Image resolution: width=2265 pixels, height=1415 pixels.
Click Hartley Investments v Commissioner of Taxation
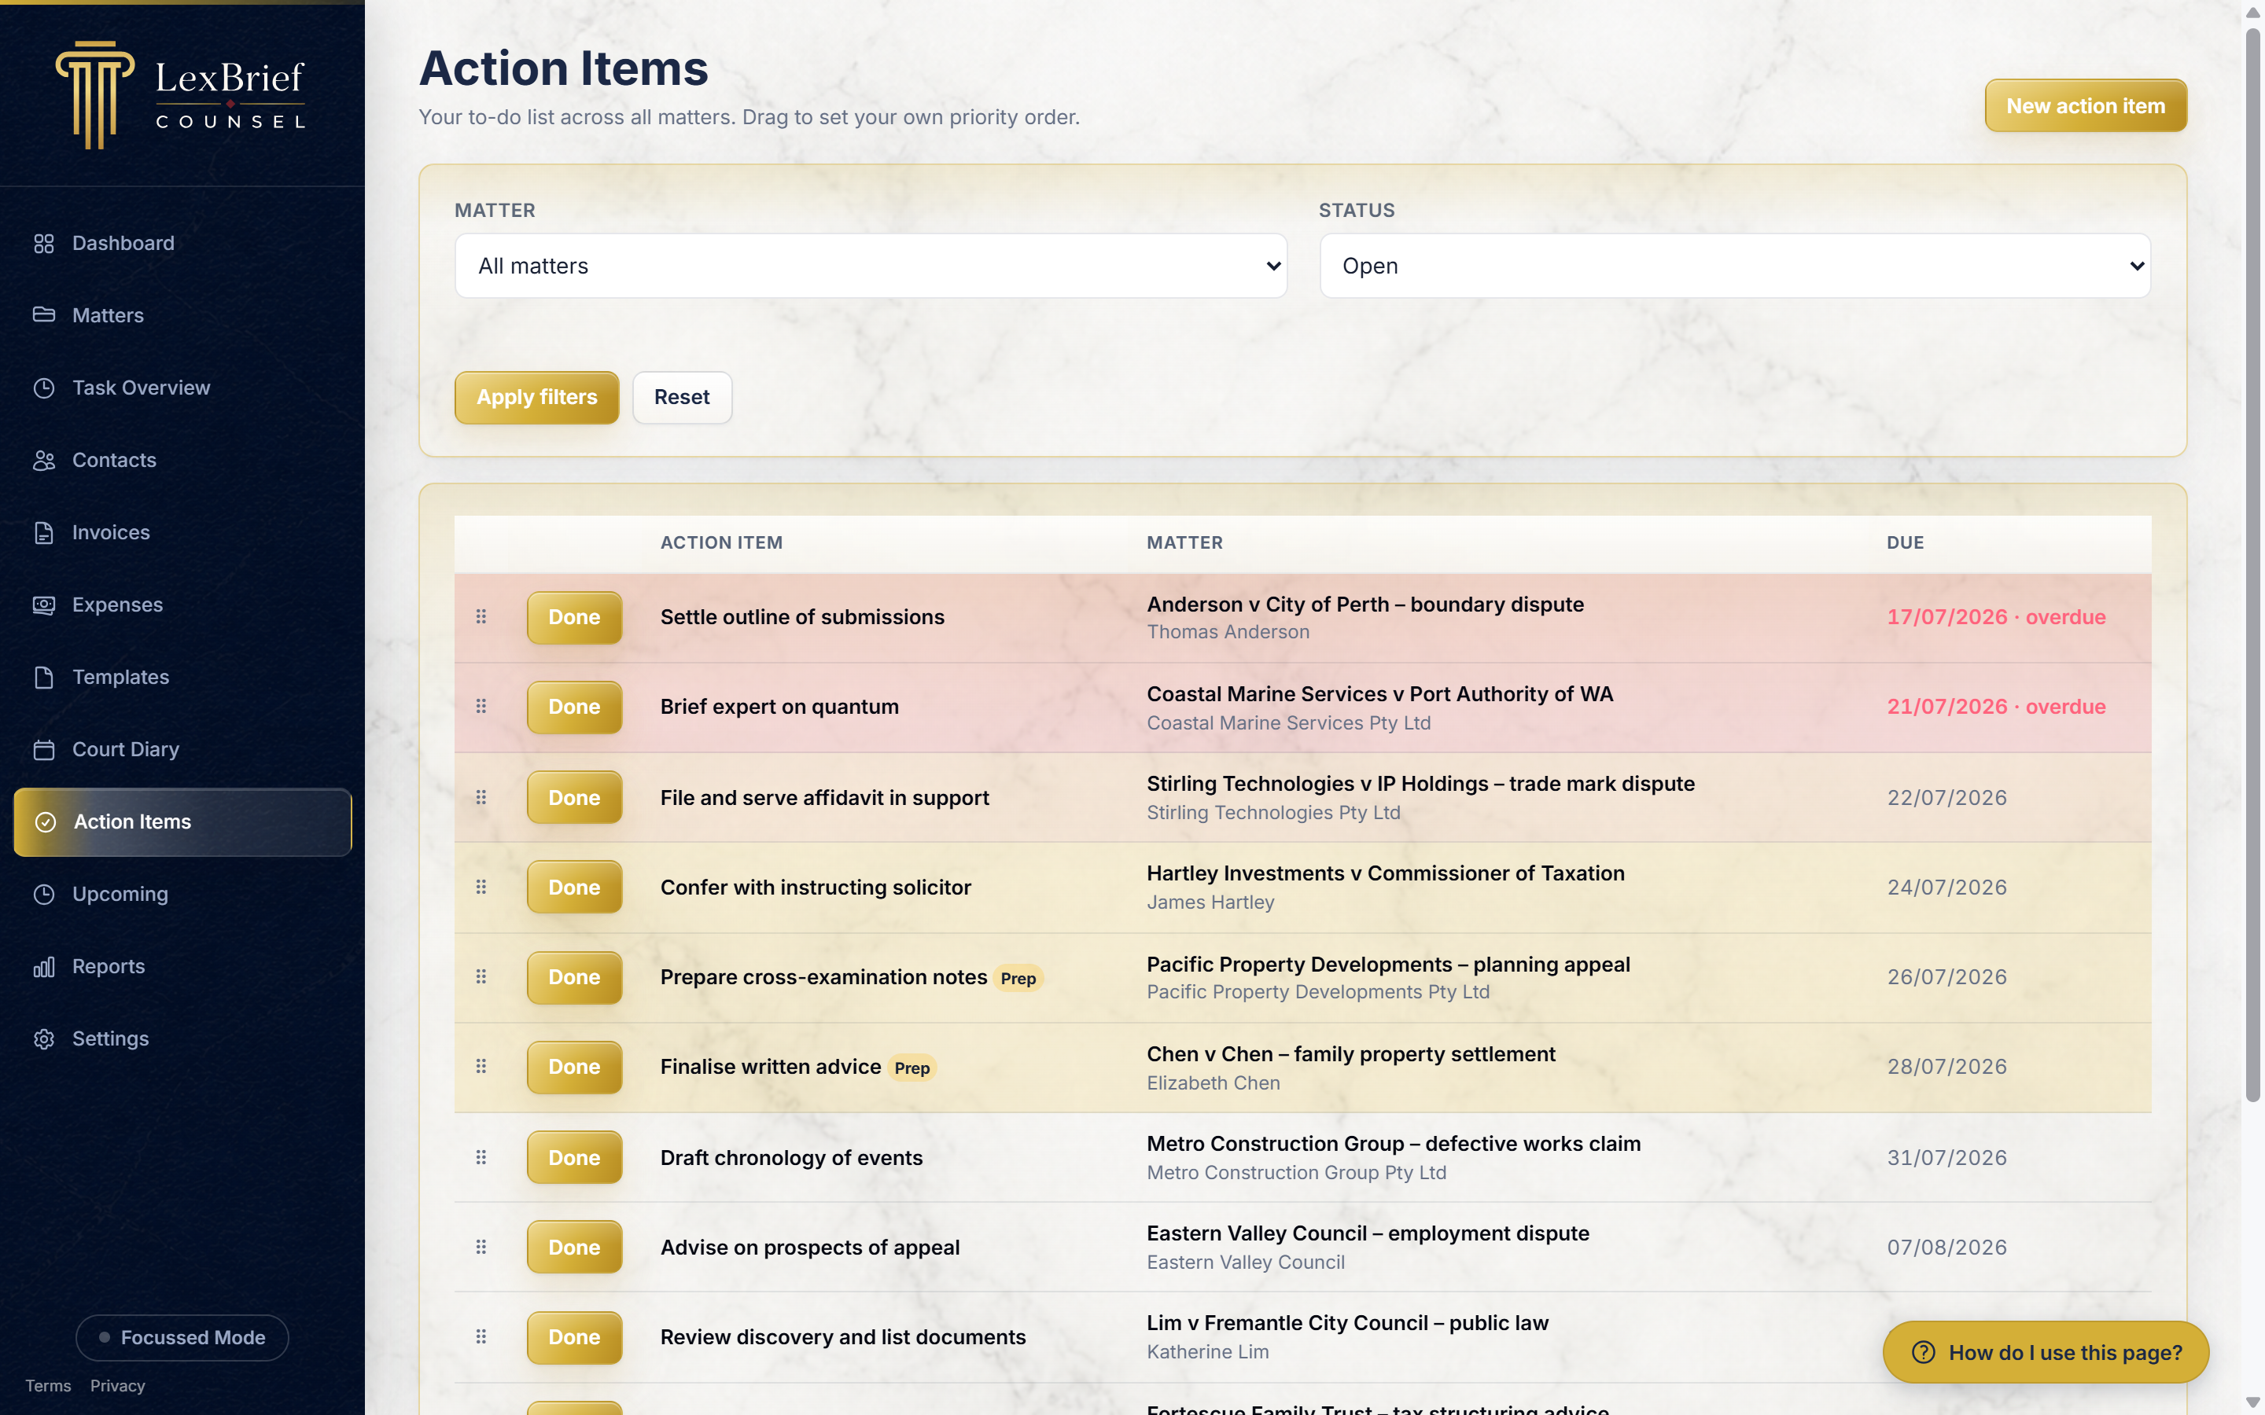pos(1385,873)
